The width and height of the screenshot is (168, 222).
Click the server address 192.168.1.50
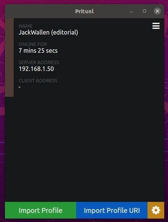(x=36, y=69)
